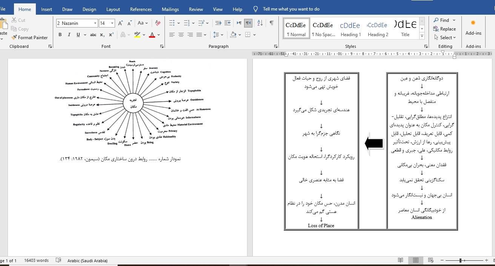The width and height of the screenshot is (495, 266).
Task: Expand the Styles gallery more arrow
Action: coord(422,36)
